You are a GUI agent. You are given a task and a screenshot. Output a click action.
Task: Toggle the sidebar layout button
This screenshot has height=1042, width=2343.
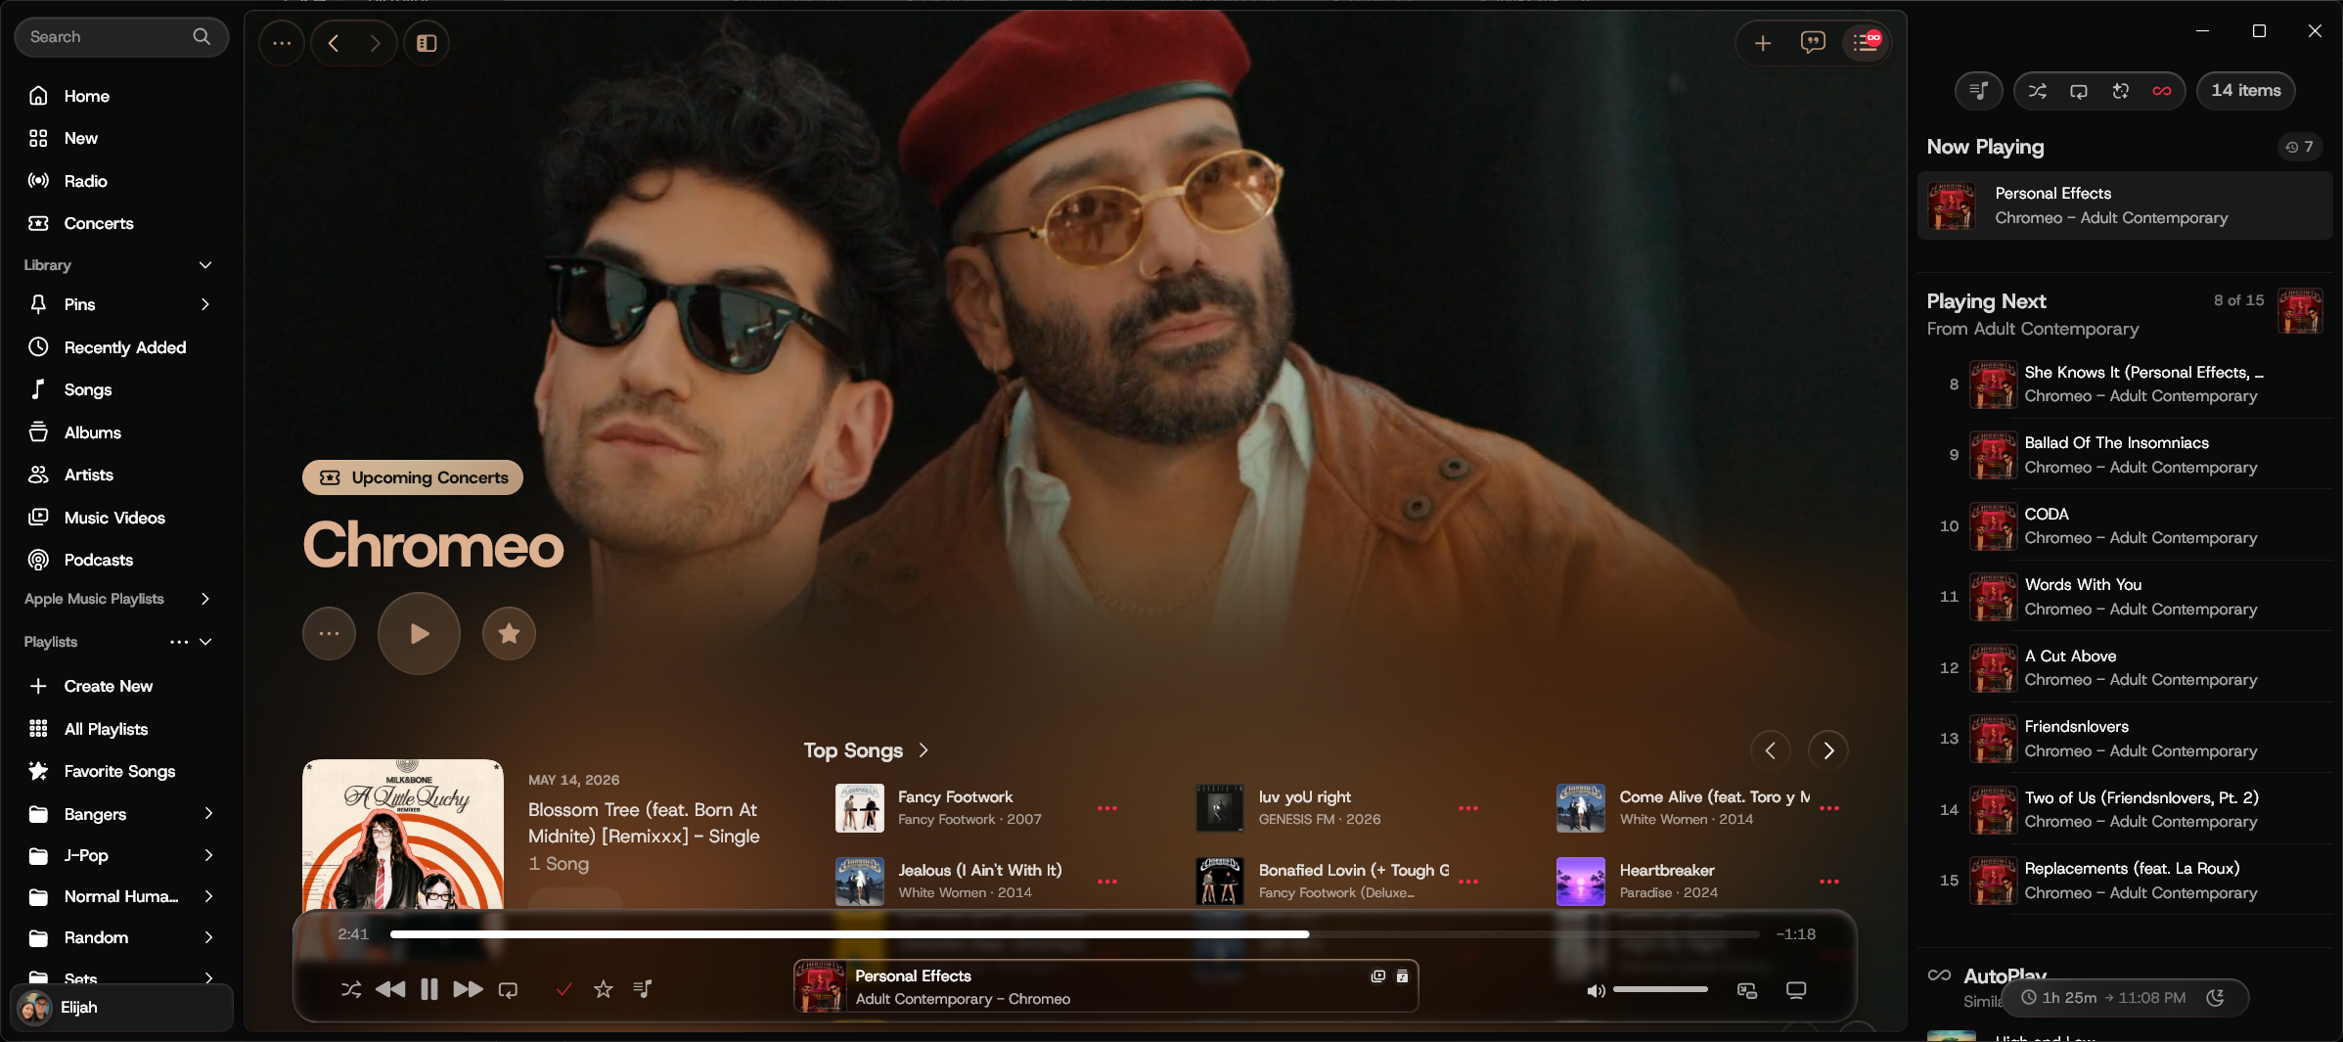[x=427, y=43]
